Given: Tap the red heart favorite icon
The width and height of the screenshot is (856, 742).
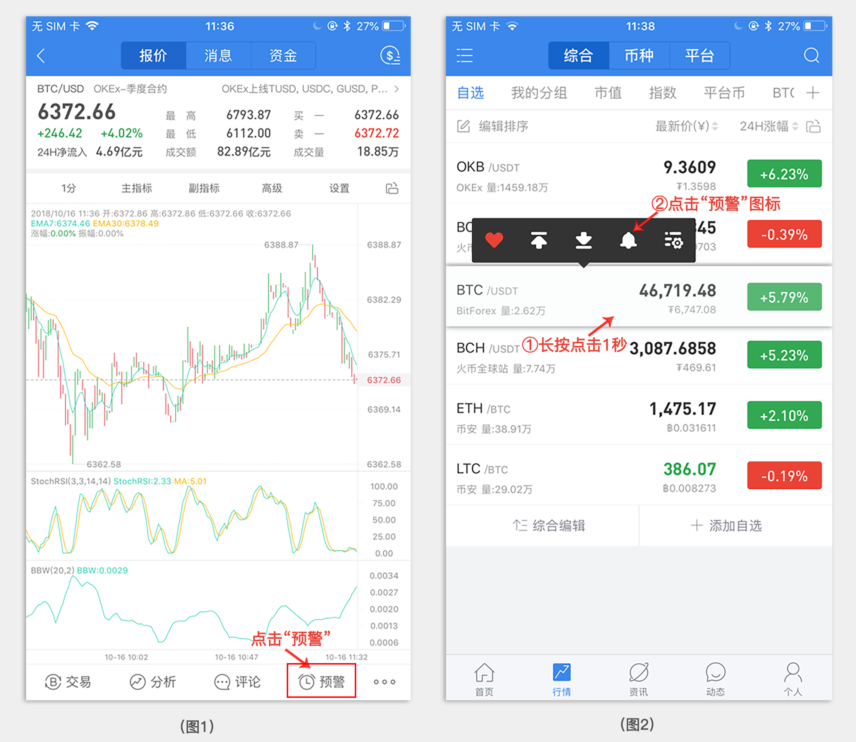Looking at the screenshot, I should point(494,240).
